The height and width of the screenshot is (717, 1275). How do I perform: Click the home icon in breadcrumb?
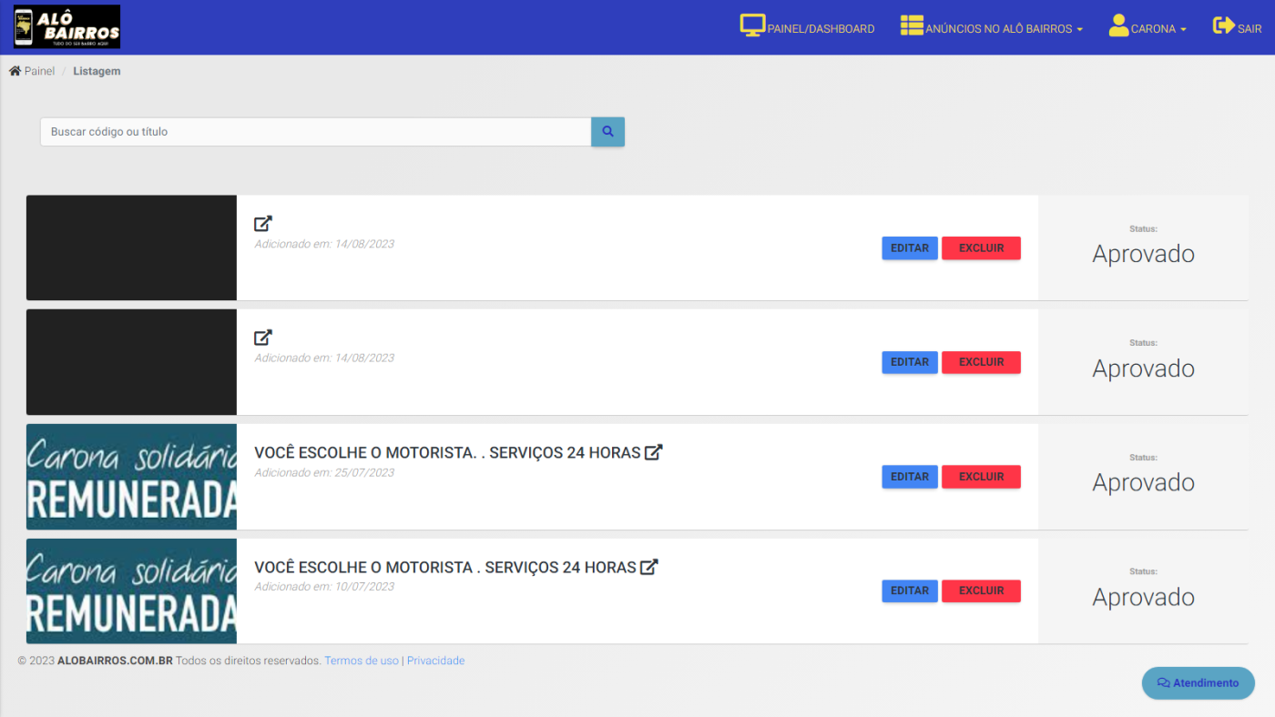click(x=15, y=71)
